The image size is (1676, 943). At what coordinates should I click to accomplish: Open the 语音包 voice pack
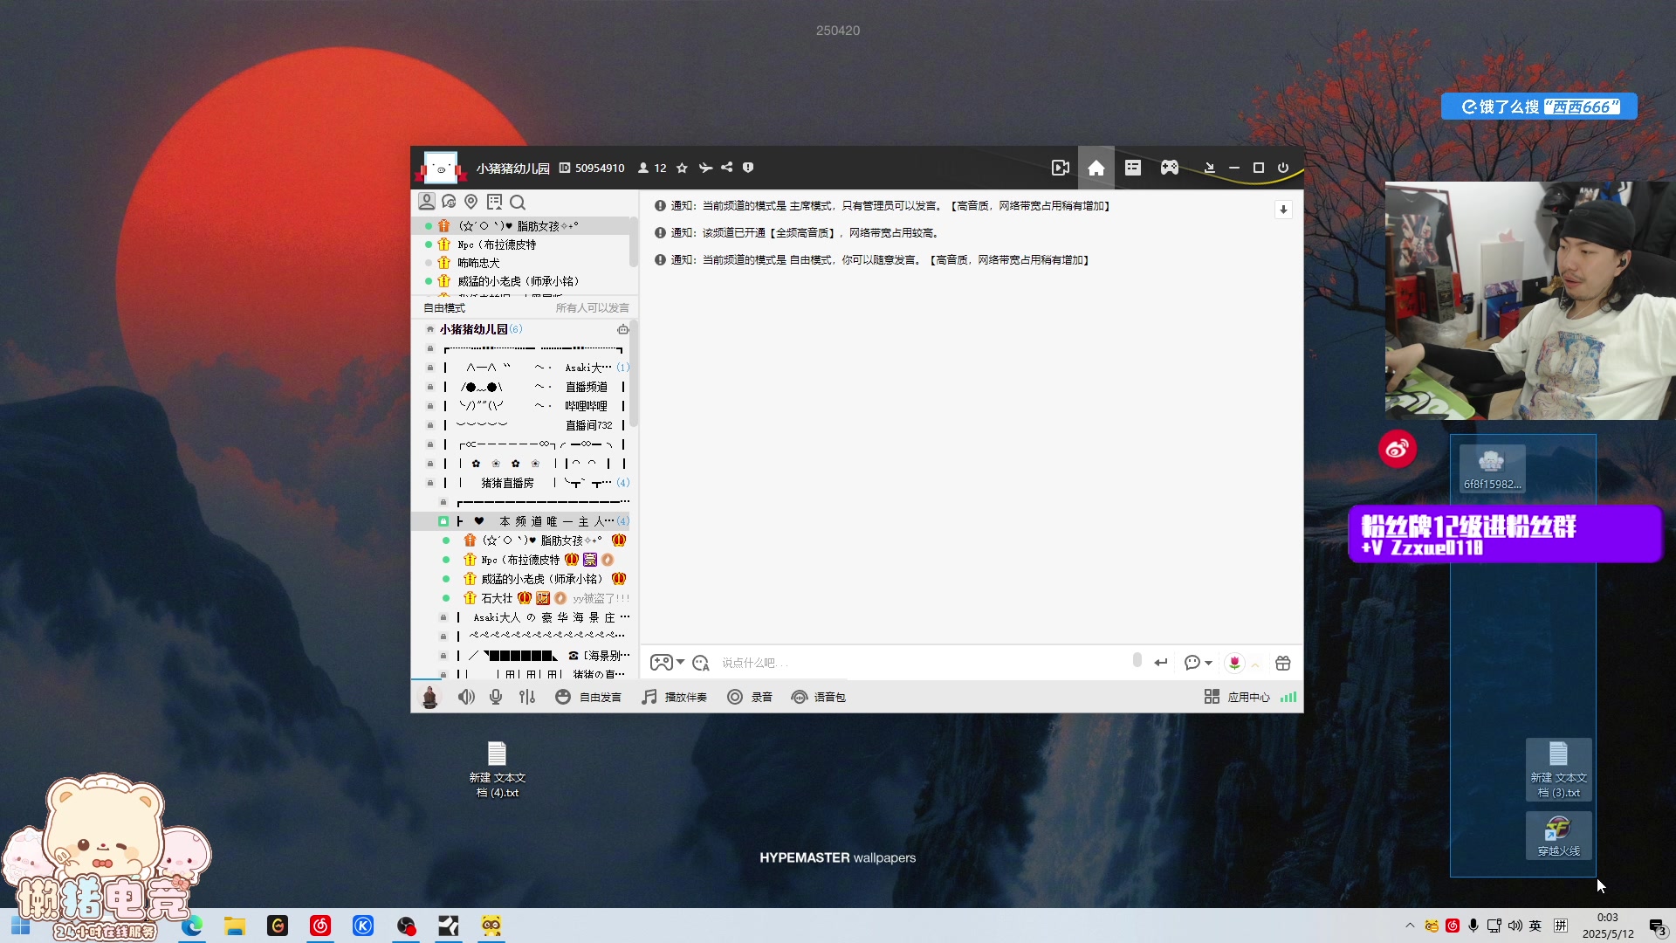[818, 697]
